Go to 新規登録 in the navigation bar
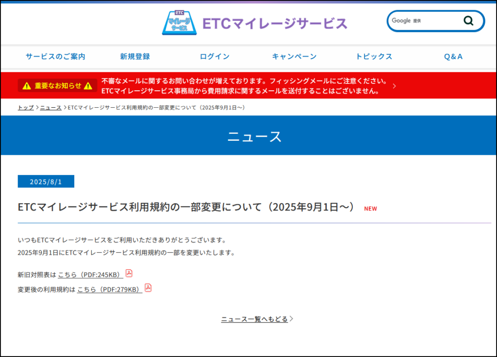The width and height of the screenshot is (497, 357). (x=135, y=57)
